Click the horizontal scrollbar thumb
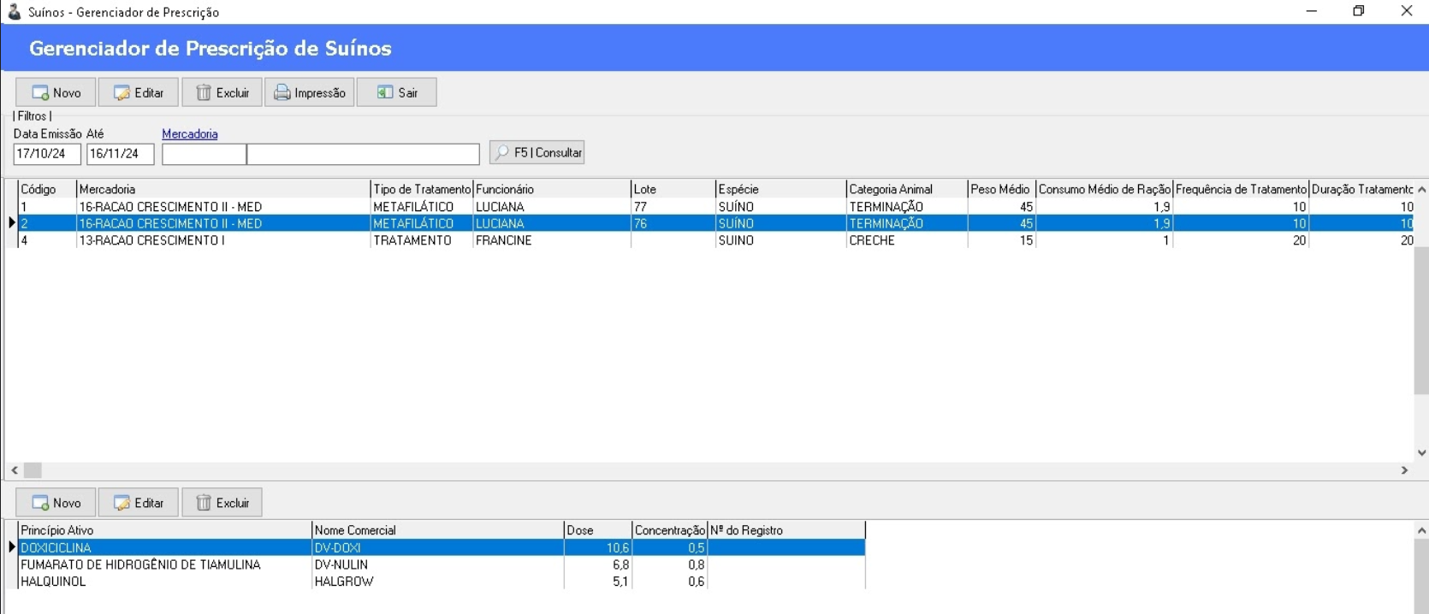1429x614 pixels. pyautogui.click(x=33, y=470)
